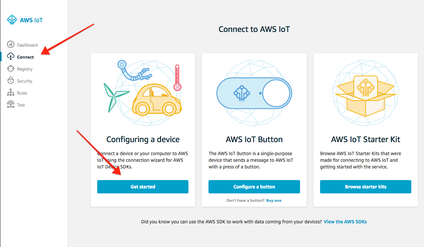The width and height of the screenshot is (424, 247).
Task: Click the AWS IoT Button card
Action: coord(254,129)
